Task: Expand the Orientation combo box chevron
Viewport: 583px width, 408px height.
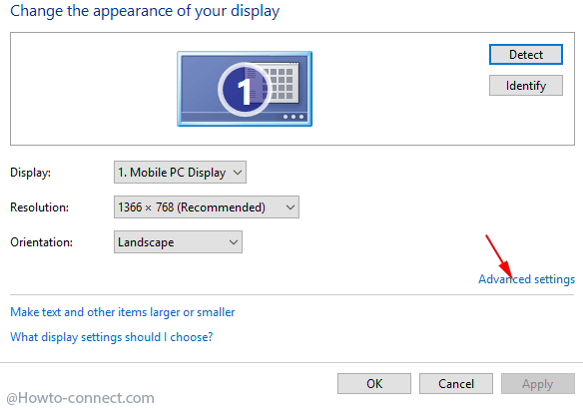Action: 234,242
